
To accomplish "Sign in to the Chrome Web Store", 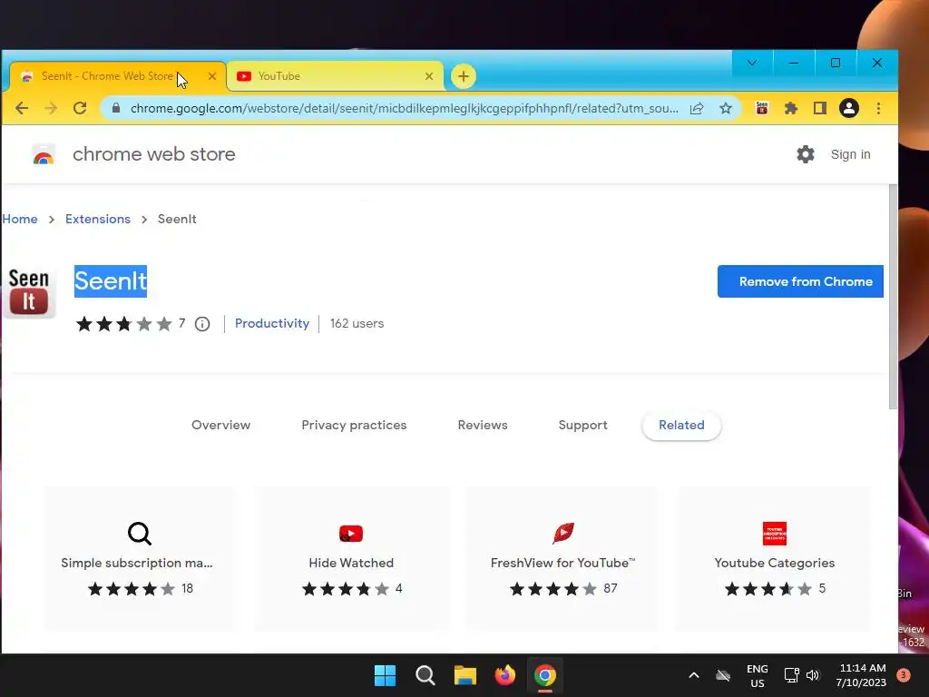I will tap(851, 154).
